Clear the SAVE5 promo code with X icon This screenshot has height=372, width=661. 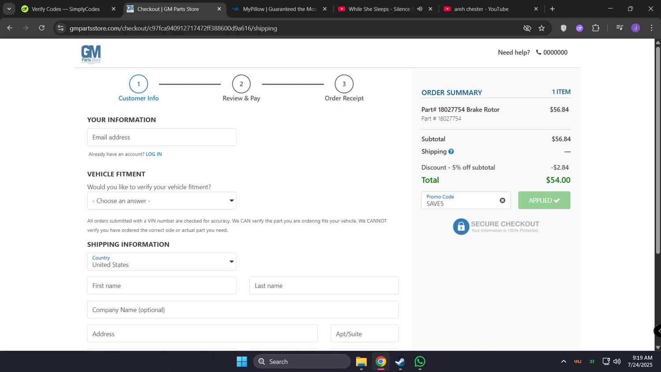[502, 201]
